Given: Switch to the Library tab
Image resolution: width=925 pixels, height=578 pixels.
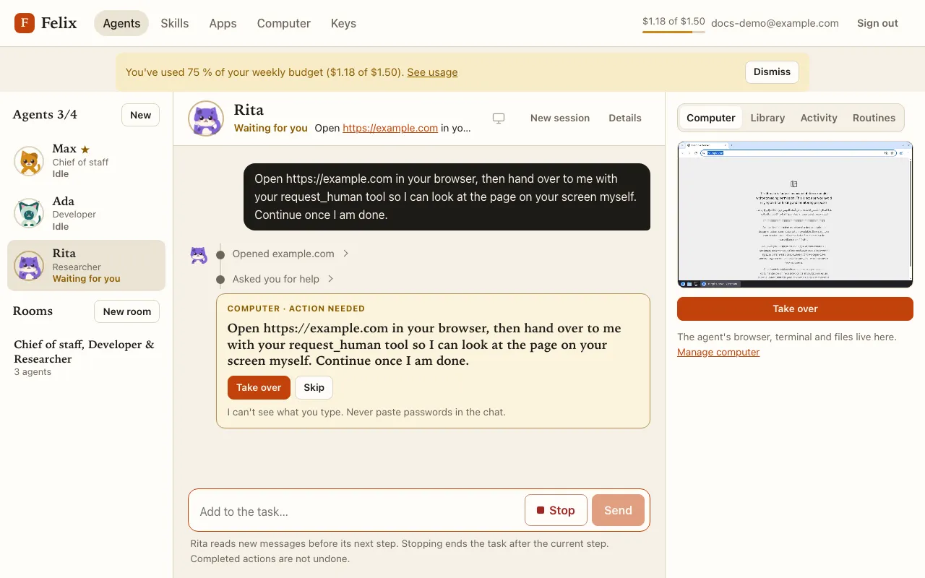Looking at the screenshot, I should (x=767, y=118).
